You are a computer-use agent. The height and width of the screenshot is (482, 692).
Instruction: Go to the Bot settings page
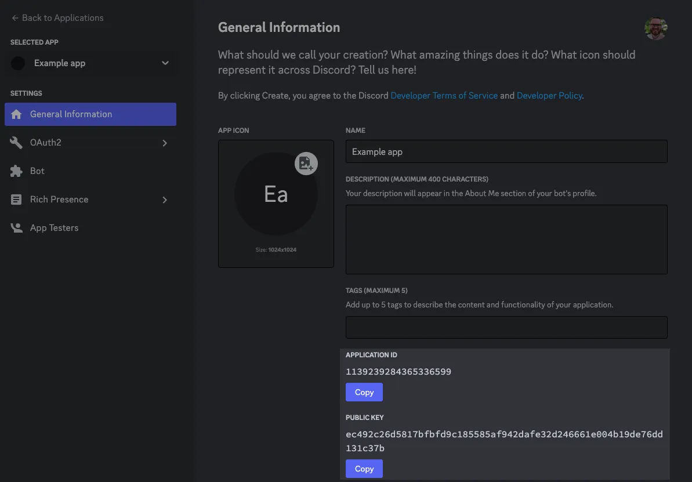pos(38,171)
